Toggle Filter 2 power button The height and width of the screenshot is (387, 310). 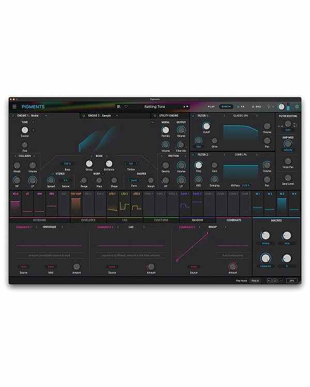[193, 155]
